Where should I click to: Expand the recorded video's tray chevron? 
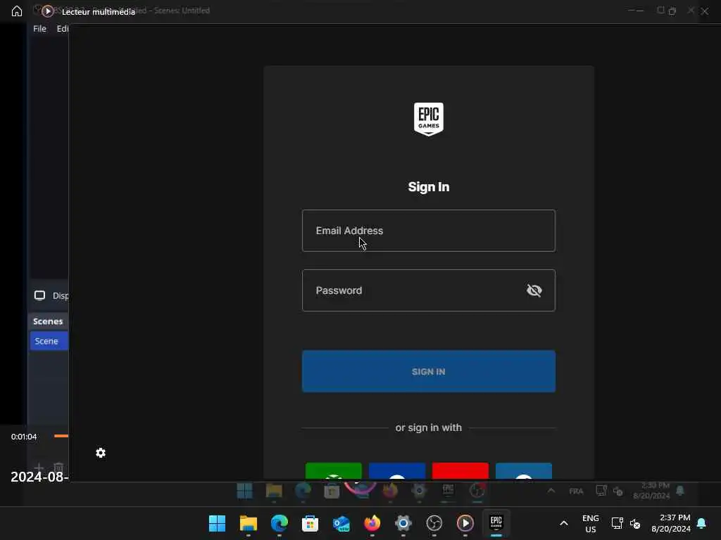click(x=551, y=491)
